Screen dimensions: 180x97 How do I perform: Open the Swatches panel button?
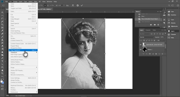pyautogui.click(x=172, y=15)
